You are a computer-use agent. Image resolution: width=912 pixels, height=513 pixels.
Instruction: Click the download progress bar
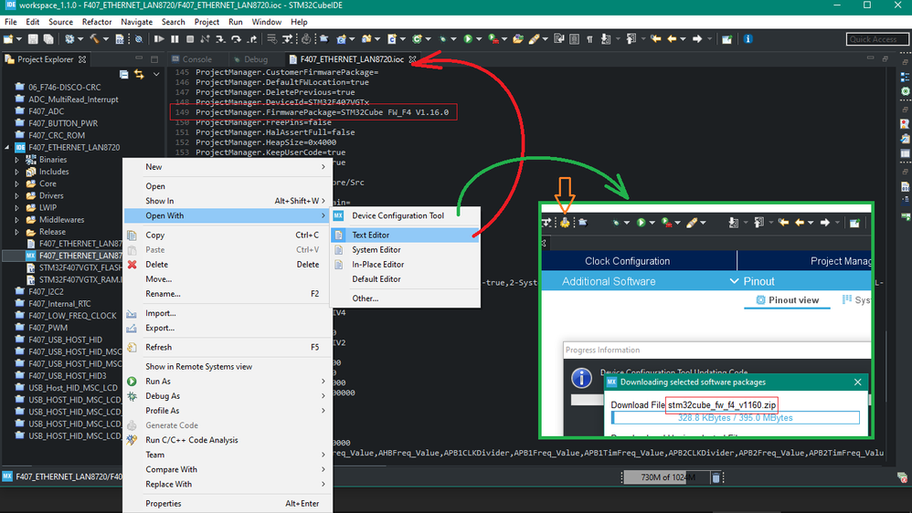(736, 418)
